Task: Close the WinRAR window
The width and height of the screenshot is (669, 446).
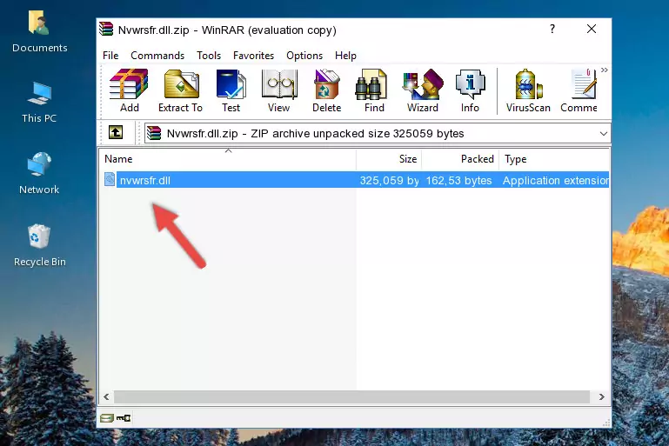Action: [x=592, y=29]
